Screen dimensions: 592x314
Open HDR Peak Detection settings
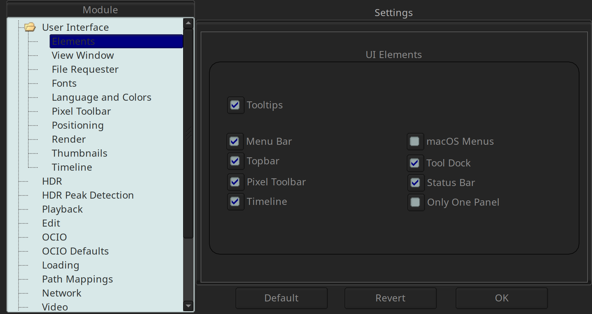click(88, 195)
